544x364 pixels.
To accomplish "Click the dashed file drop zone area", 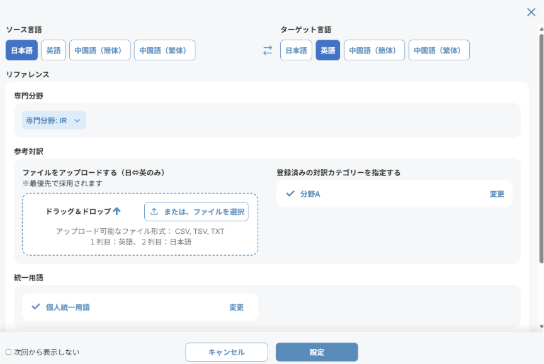I will [140, 242].
